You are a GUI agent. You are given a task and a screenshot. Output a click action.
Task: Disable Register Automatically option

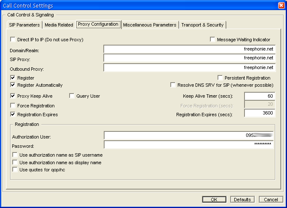(x=13, y=85)
